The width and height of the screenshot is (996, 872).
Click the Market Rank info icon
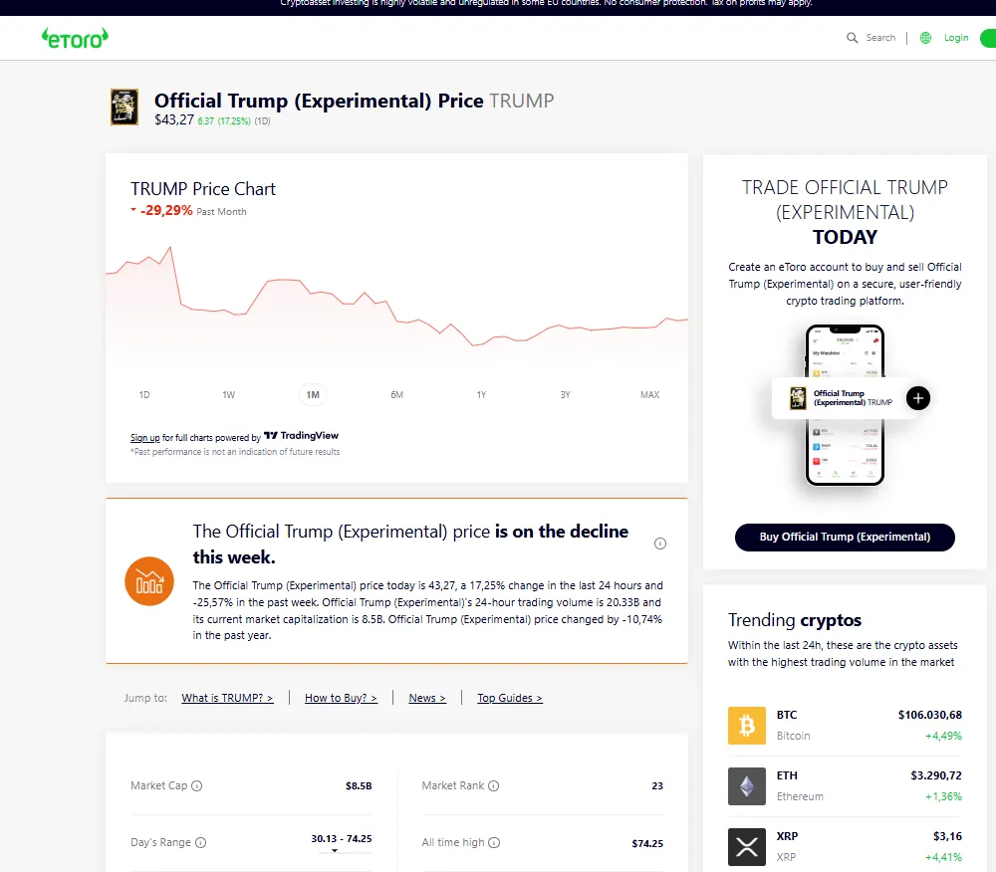tap(494, 785)
